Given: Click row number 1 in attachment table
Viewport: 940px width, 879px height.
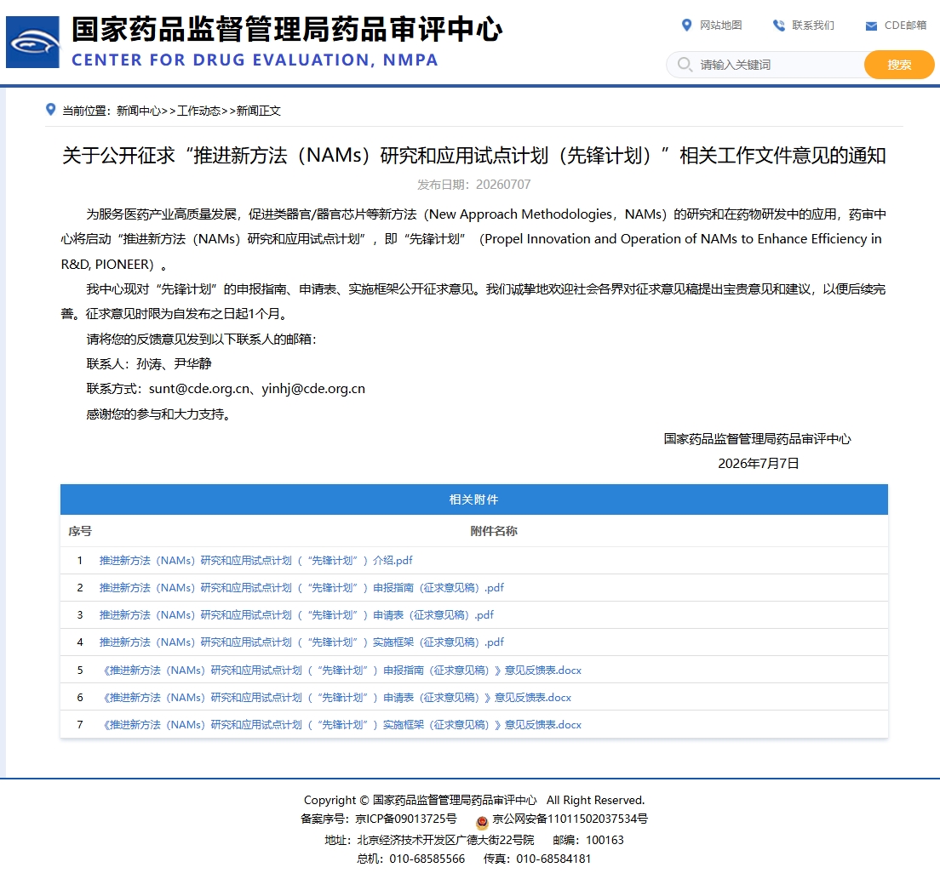Looking at the screenshot, I should [x=80, y=560].
